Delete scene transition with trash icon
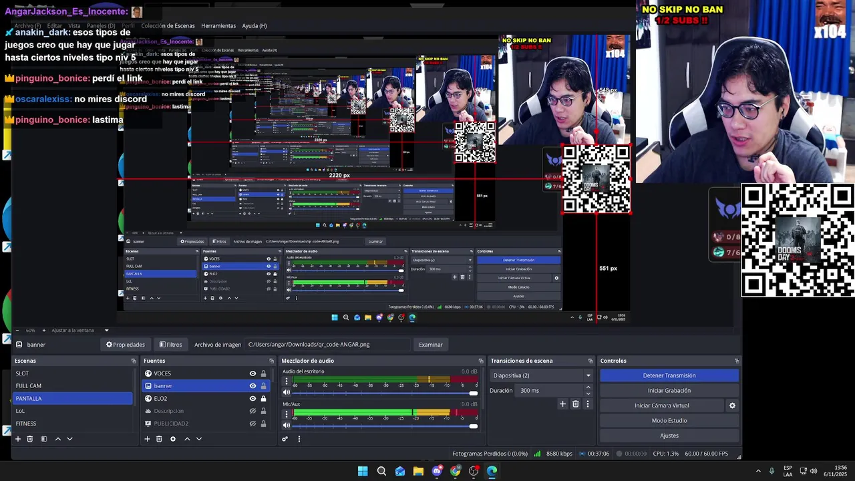855x481 pixels. (575, 404)
